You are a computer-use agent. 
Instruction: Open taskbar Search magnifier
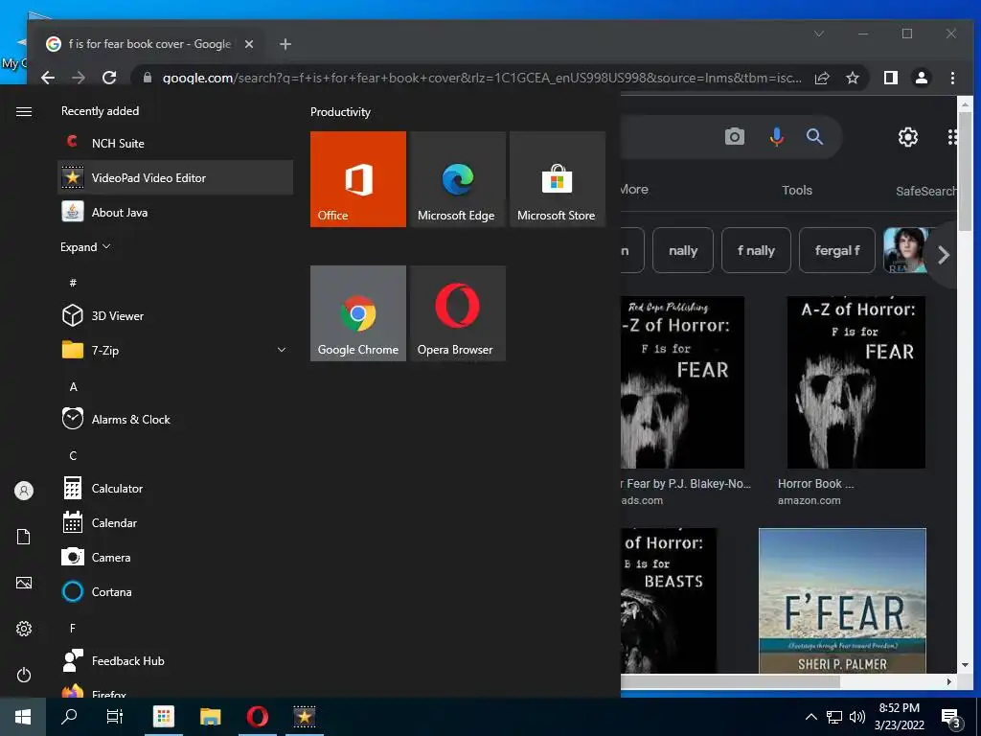[69, 717]
